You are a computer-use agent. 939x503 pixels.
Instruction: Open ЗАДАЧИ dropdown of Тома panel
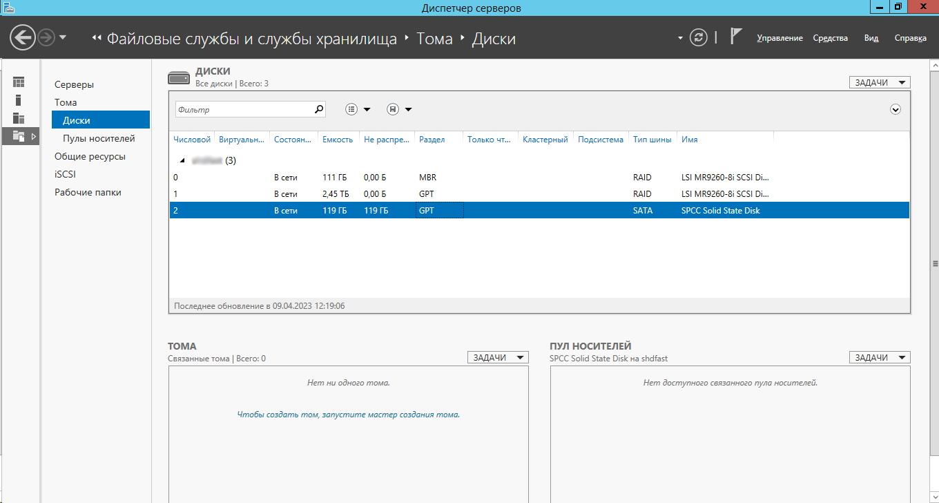point(498,357)
